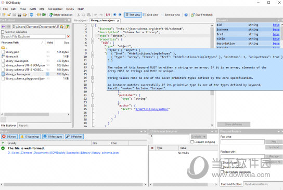Clear search with the red X icon
The width and height of the screenshot is (283, 190).
pyautogui.click(x=68, y=36)
